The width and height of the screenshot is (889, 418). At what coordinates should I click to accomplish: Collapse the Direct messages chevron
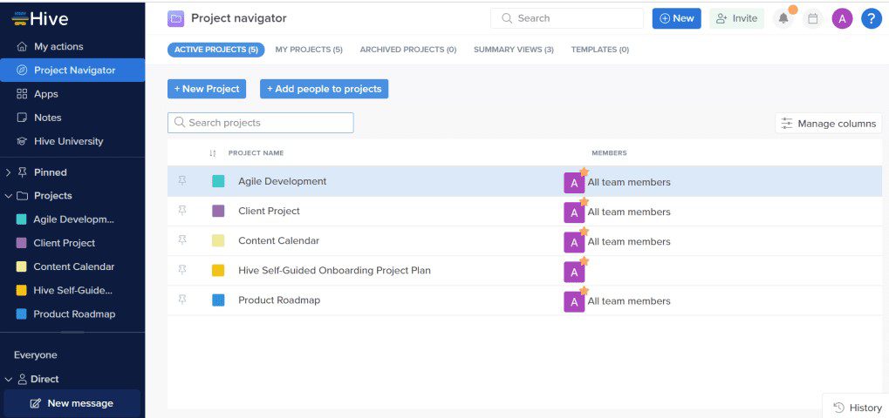8,379
